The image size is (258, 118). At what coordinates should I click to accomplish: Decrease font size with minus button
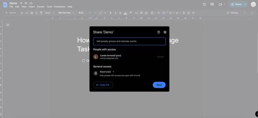coord(95,13)
